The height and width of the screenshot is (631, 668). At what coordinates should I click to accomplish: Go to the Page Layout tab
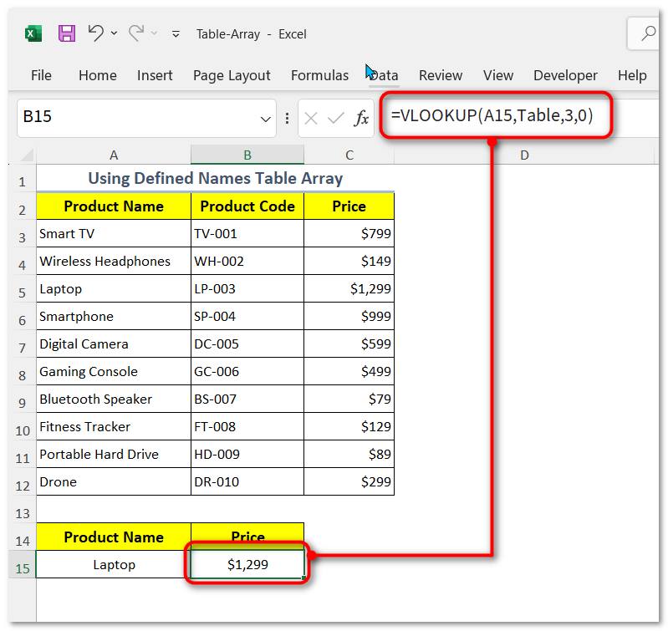(x=232, y=75)
